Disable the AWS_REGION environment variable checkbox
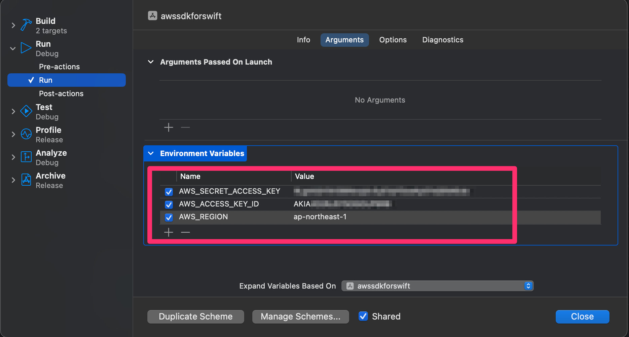The height and width of the screenshot is (337, 629). pyautogui.click(x=169, y=217)
